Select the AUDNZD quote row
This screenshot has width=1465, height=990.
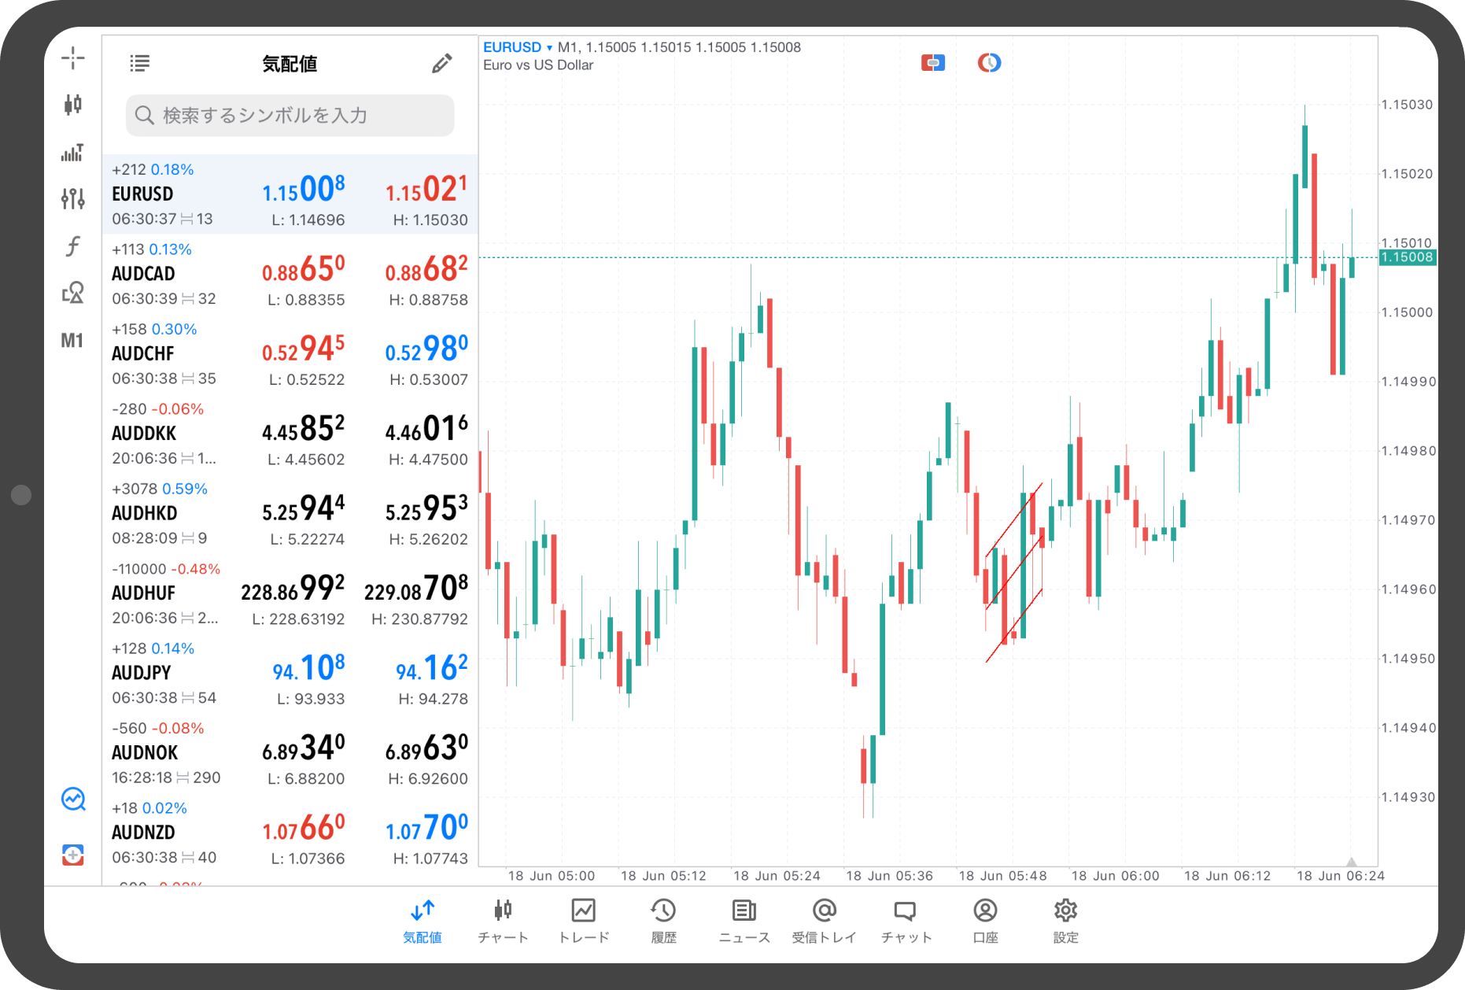pyautogui.click(x=290, y=833)
